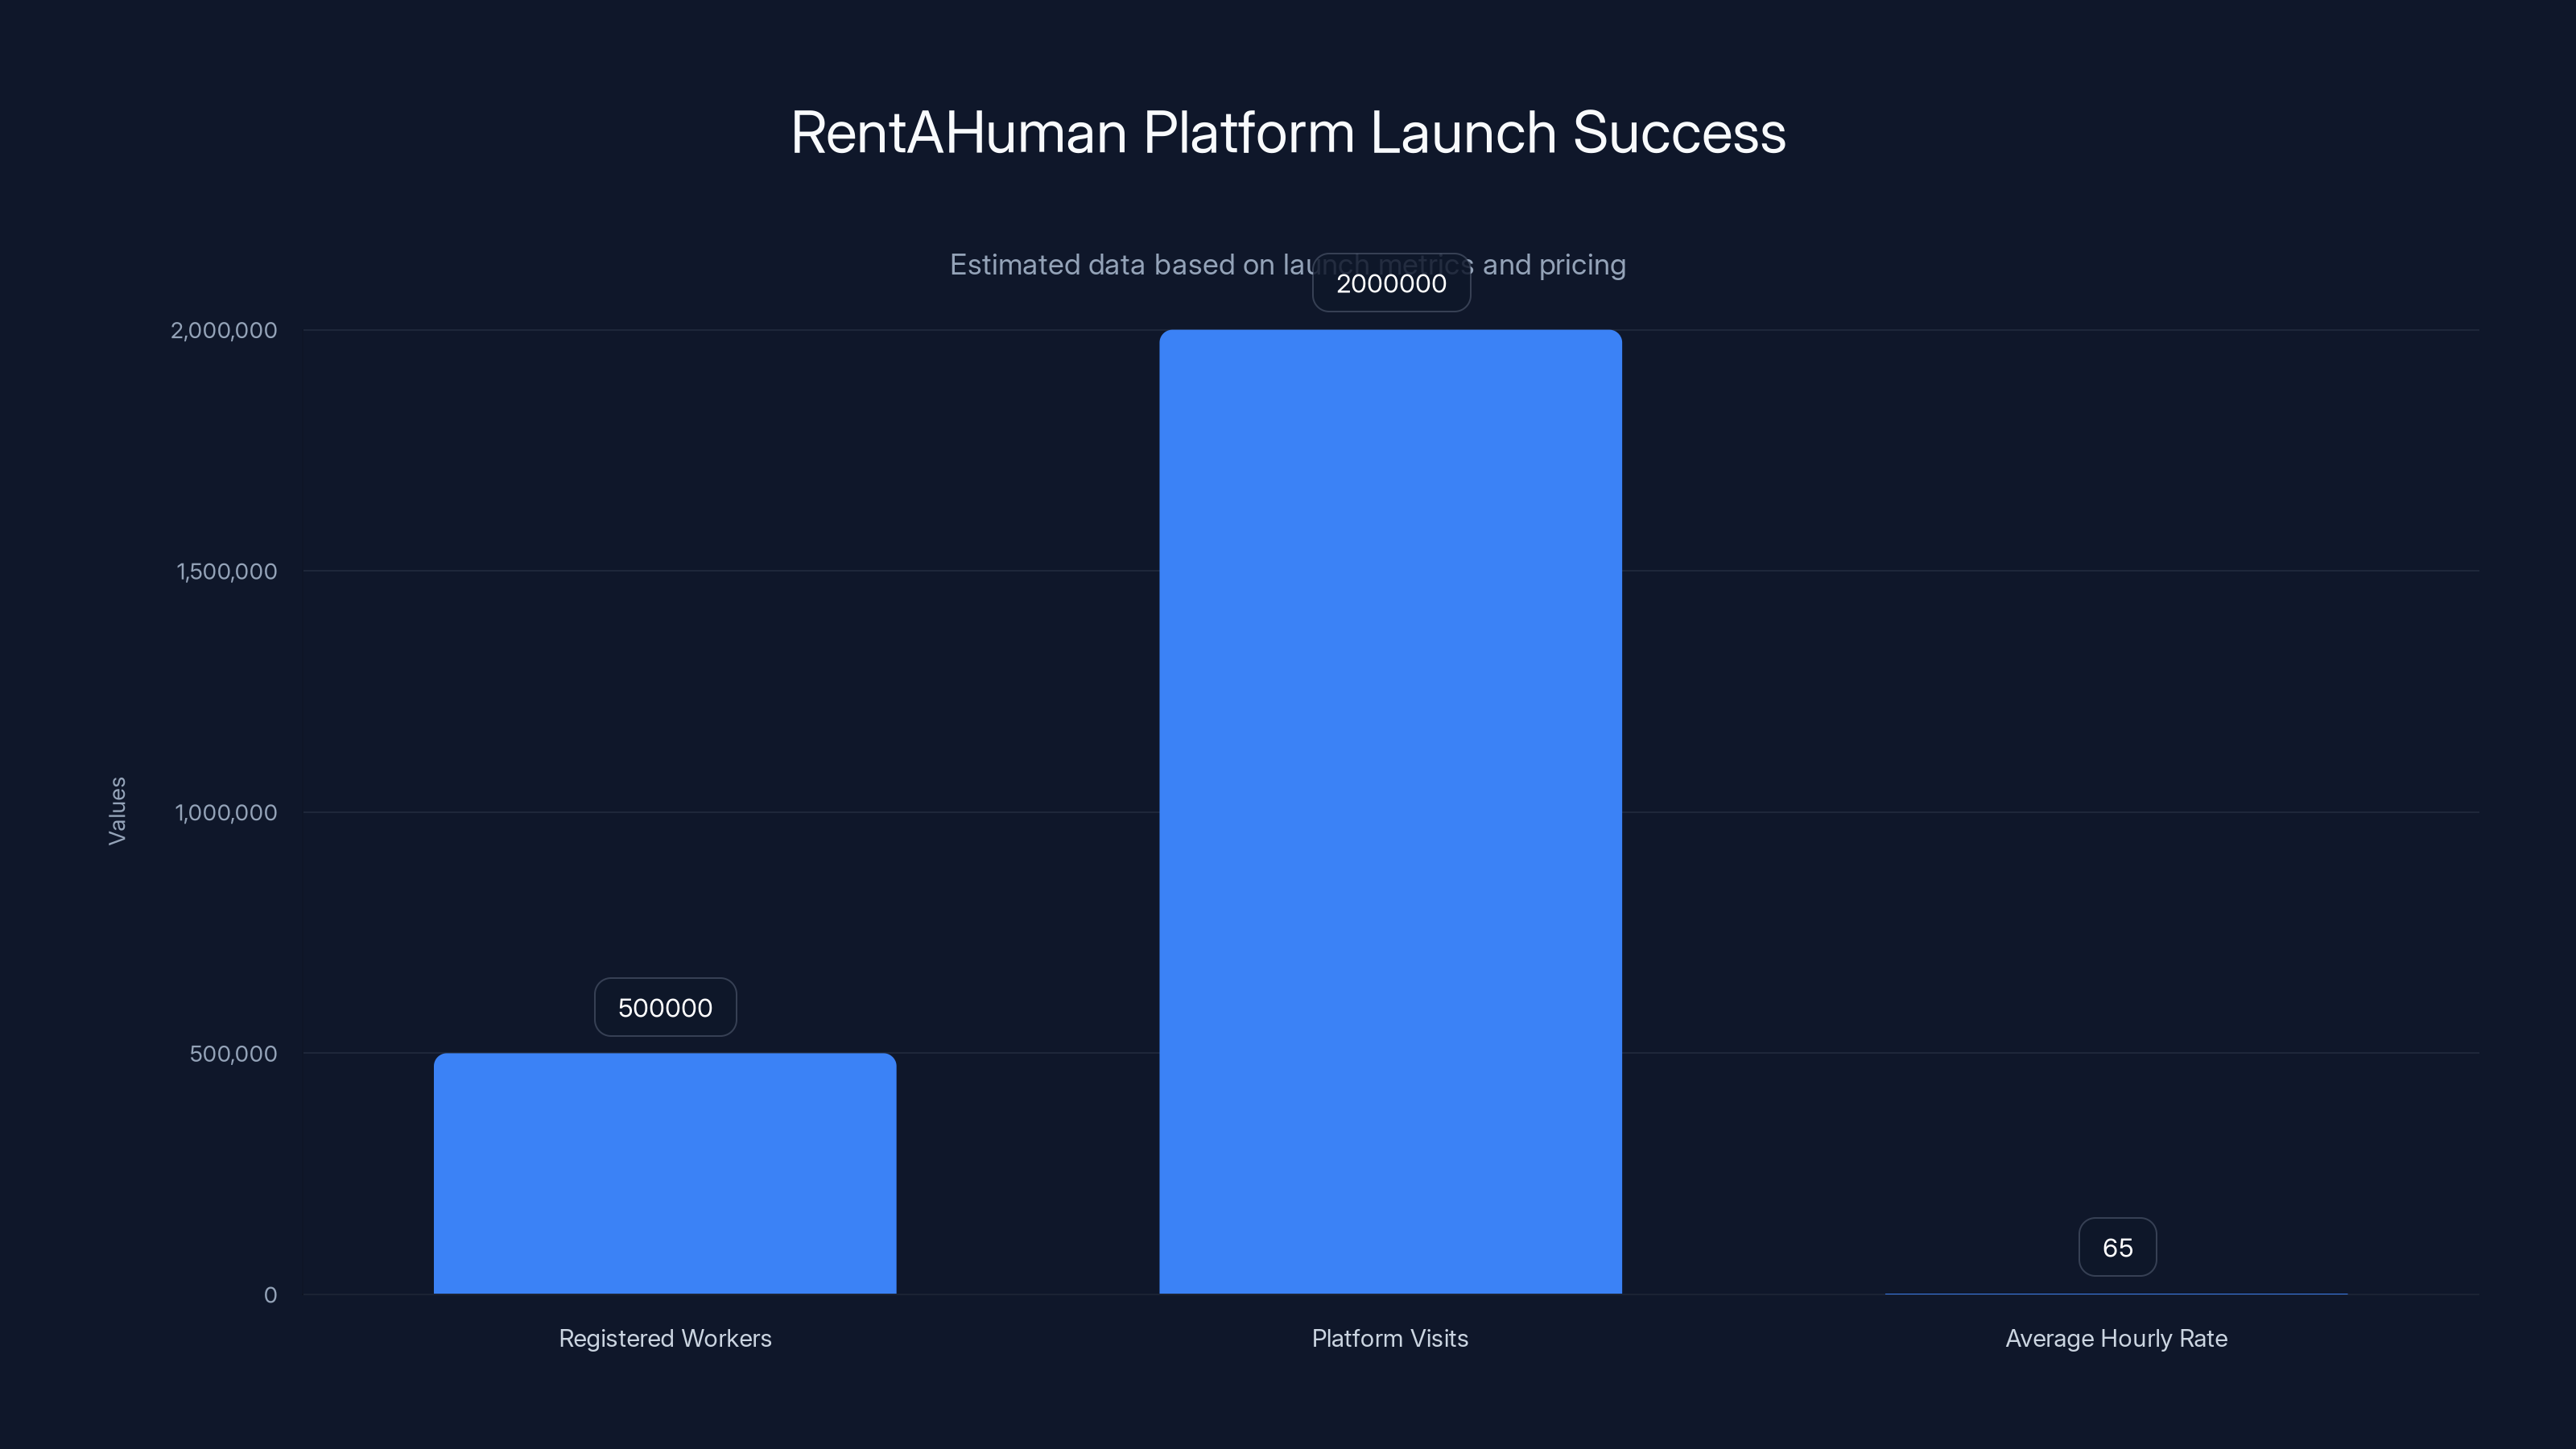Click the 2000000 value badge

(1391, 283)
